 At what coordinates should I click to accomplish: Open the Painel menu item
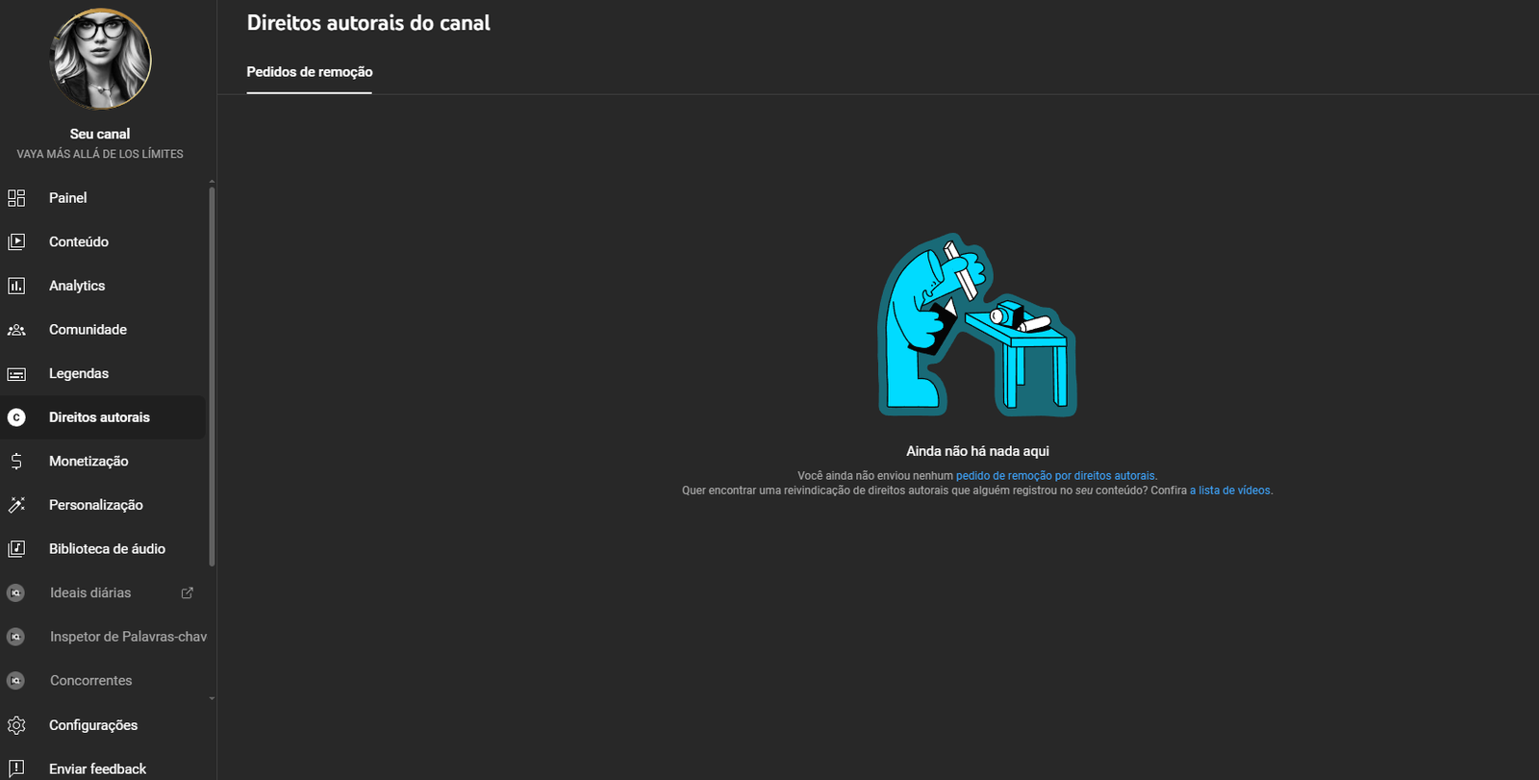click(68, 198)
